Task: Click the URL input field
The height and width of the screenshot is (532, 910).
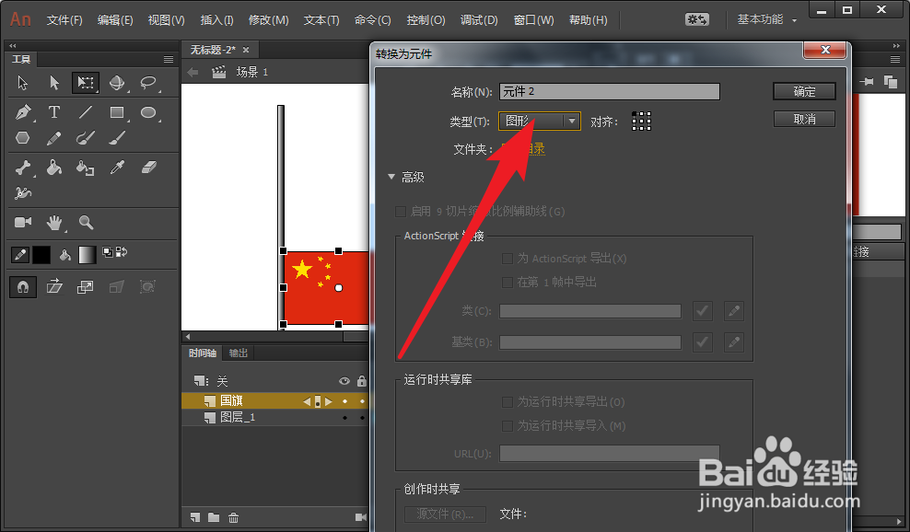Action: (x=610, y=453)
